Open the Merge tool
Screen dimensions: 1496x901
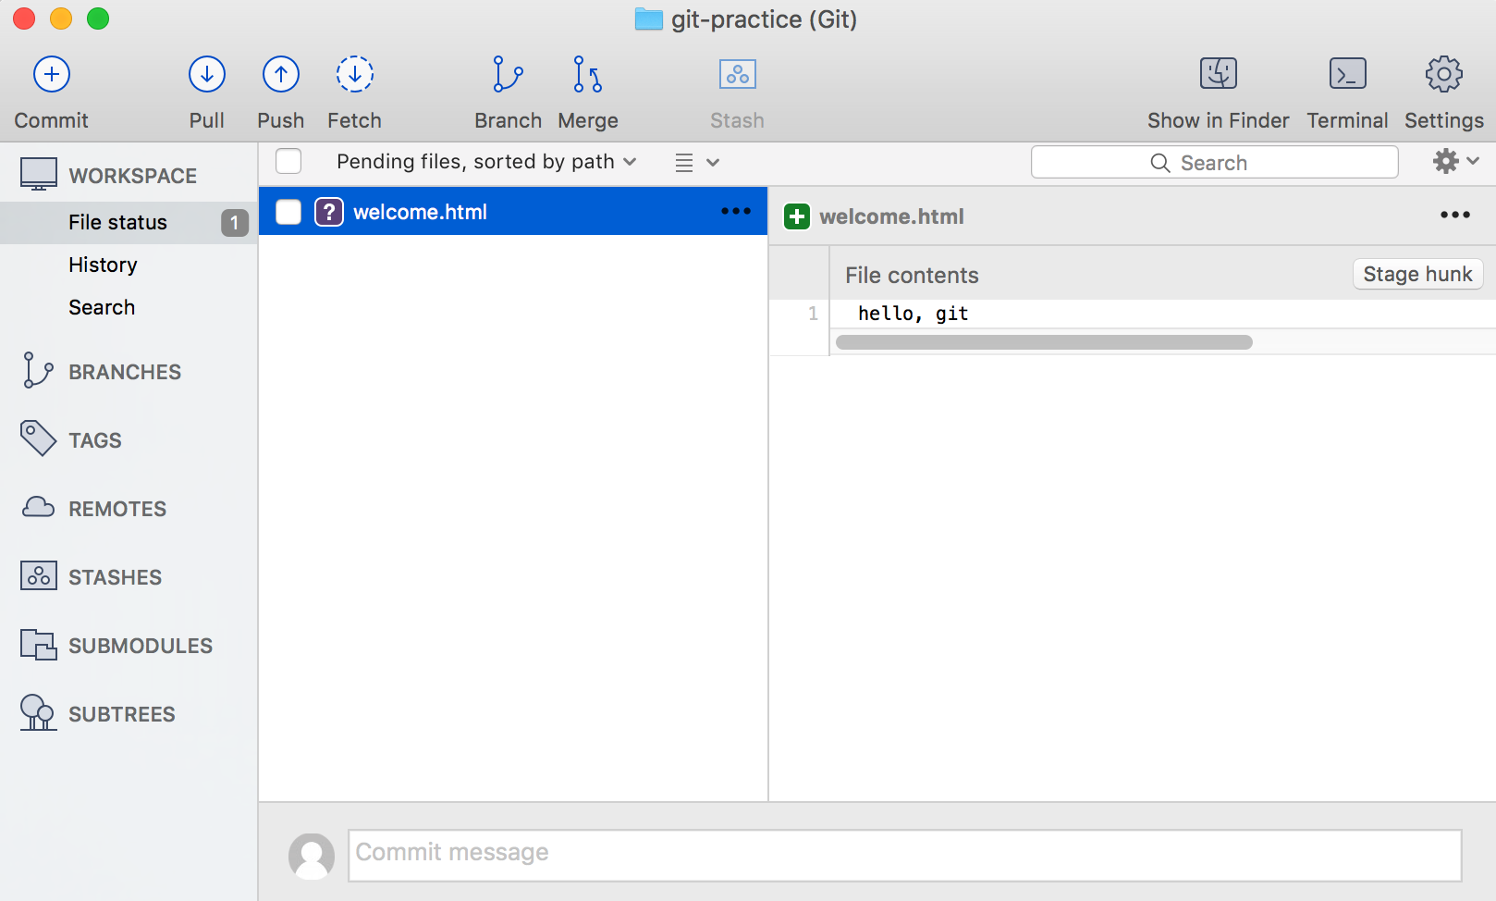(588, 75)
